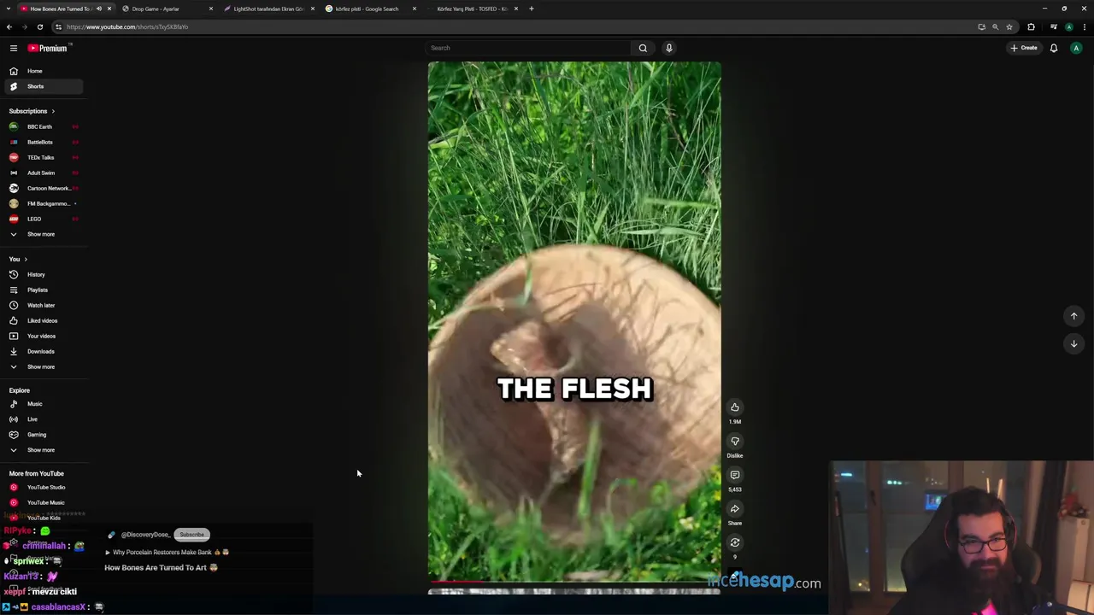Open the browser three-dot menu
Viewport: 1094px width, 615px height.
coord(1084,26)
